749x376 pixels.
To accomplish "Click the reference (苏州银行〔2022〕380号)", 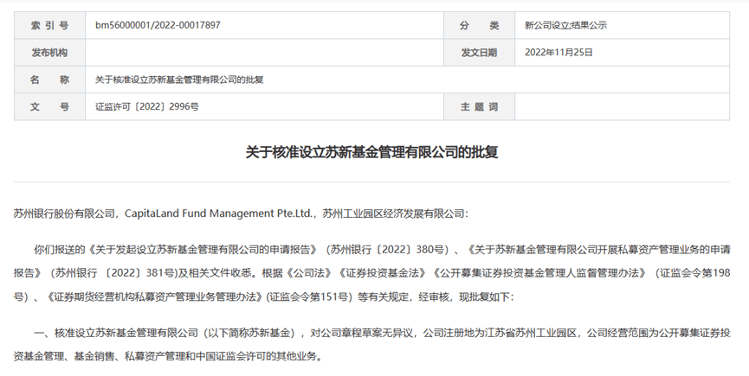I will [387, 249].
